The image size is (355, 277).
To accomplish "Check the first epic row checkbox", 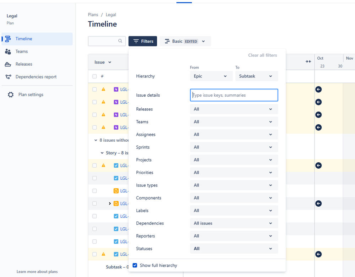I will (x=95, y=89).
